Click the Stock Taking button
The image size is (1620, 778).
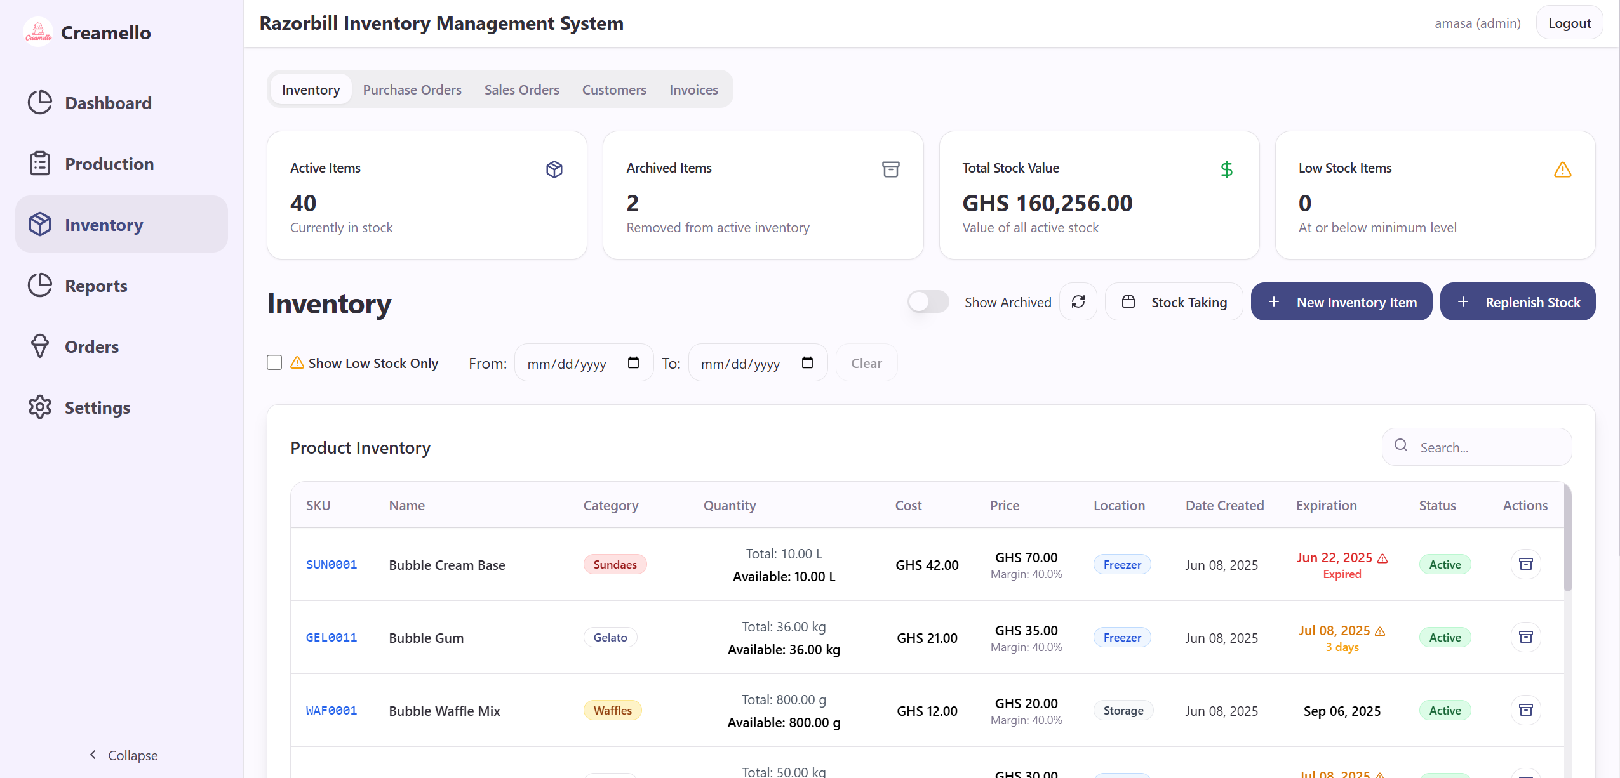pyautogui.click(x=1174, y=301)
